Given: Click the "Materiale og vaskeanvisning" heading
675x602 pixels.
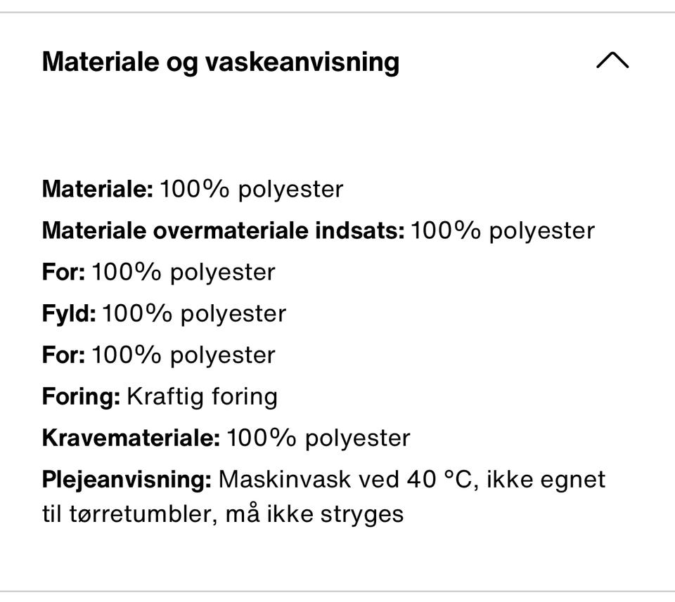Looking at the screenshot, I should coord(220,62).
